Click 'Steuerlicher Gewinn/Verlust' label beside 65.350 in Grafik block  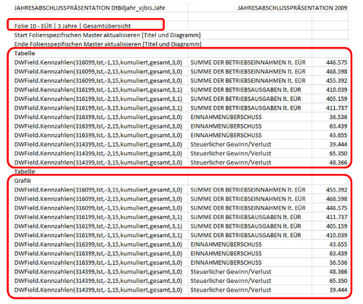coord(231,281)
